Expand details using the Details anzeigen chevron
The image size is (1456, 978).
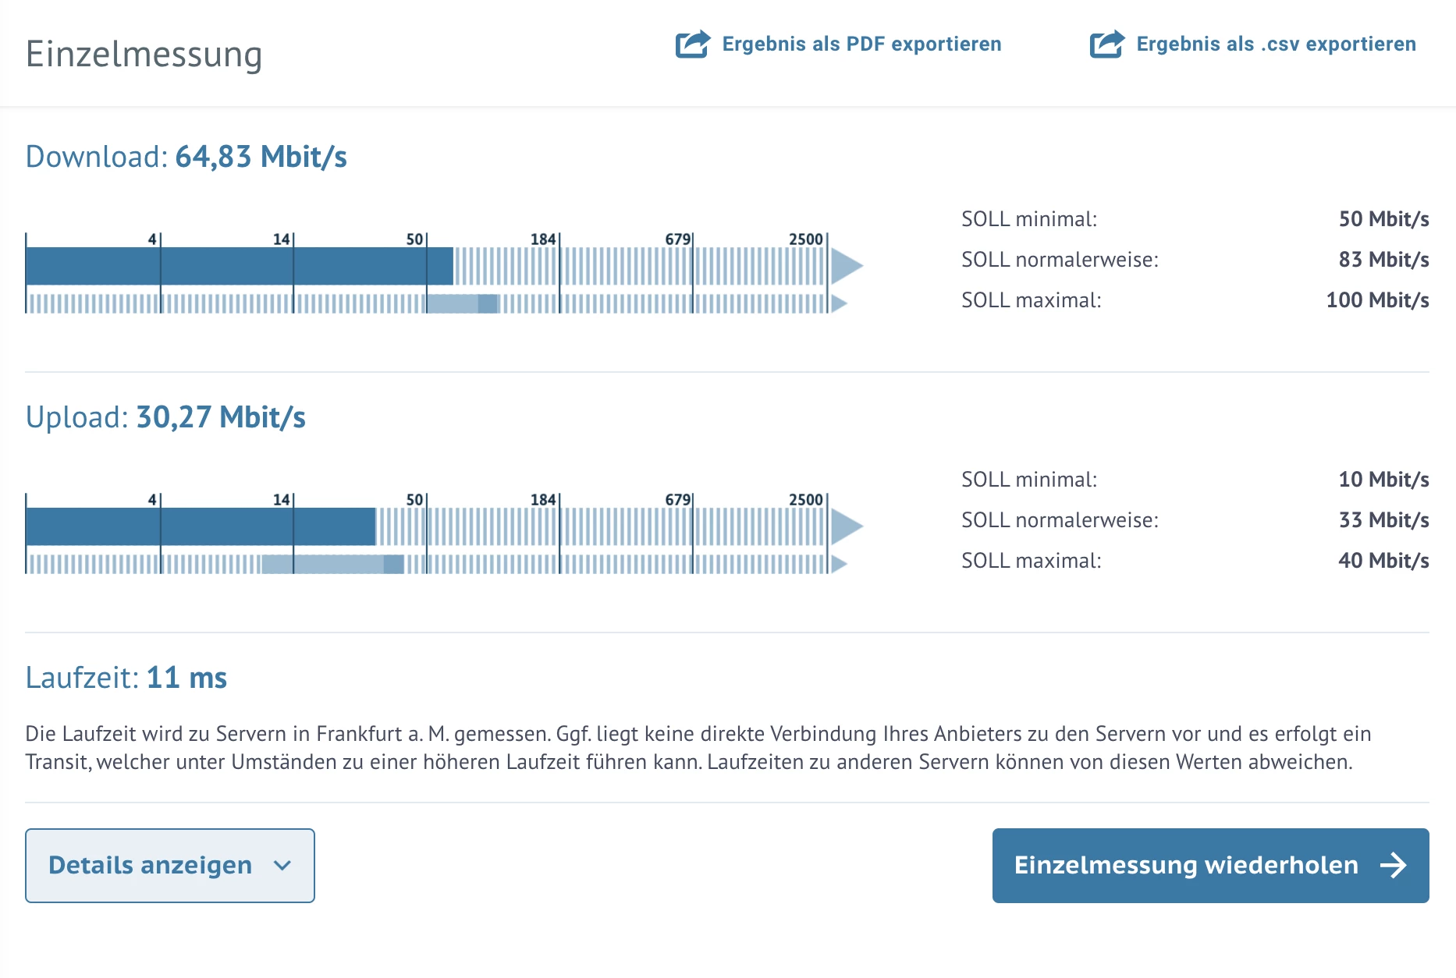282,866
